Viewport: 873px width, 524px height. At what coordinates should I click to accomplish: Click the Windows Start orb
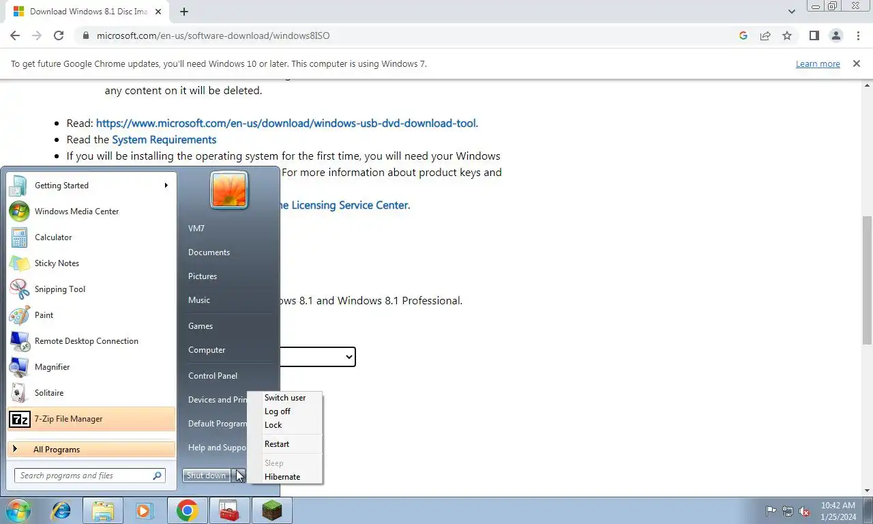(18, 510)
